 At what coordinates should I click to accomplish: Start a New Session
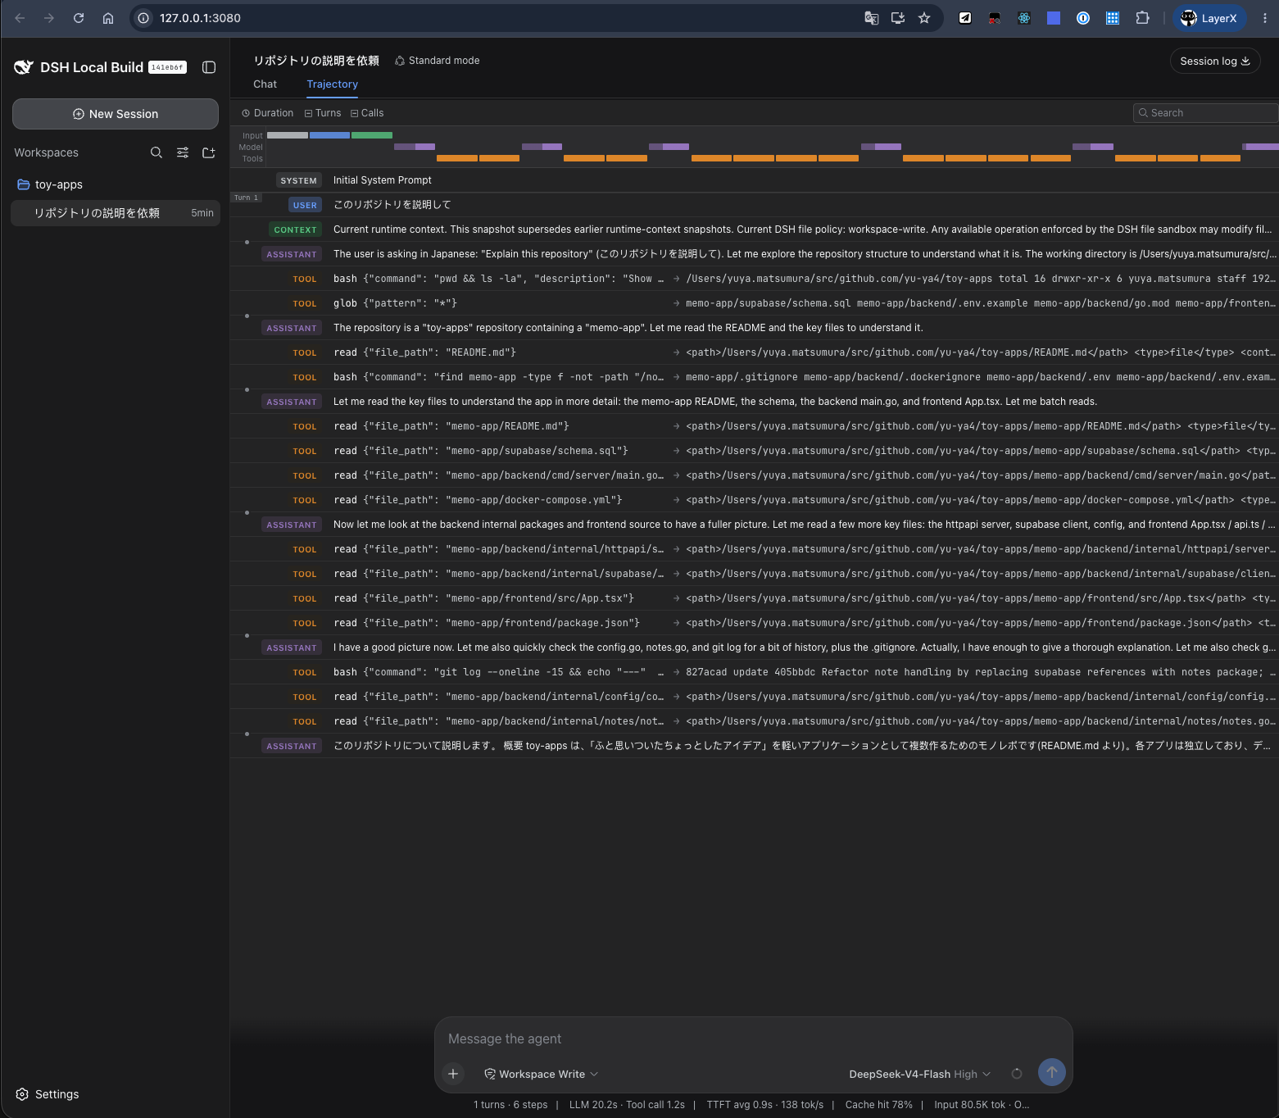tap(116, 114)
